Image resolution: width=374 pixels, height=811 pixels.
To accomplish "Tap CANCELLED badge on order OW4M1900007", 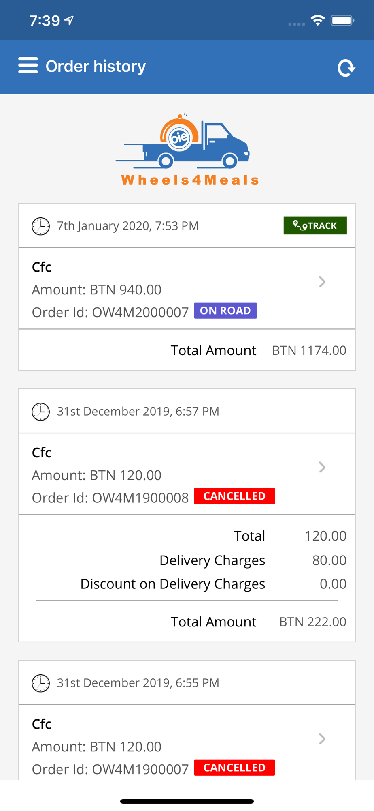I will click(x=234, y=768).
